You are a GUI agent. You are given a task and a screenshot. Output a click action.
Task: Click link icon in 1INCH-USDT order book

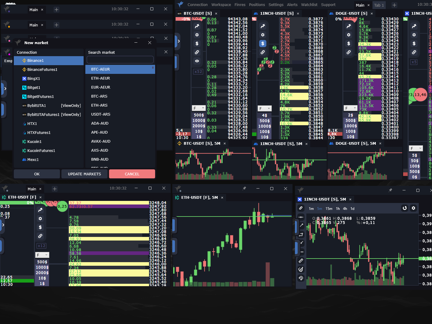(263, 52)
